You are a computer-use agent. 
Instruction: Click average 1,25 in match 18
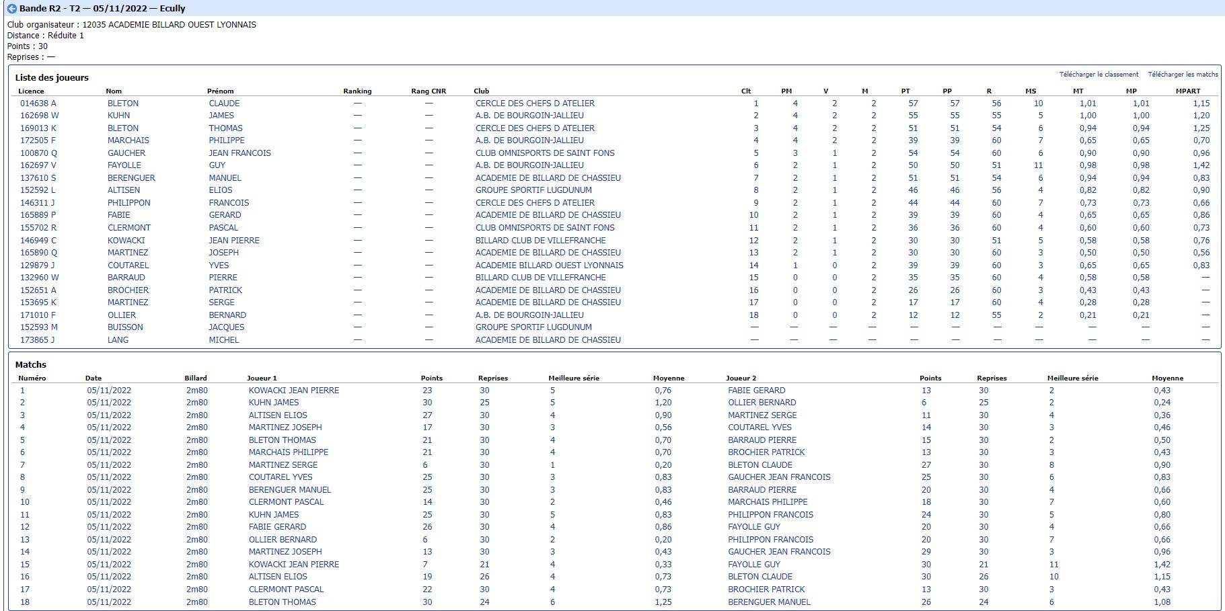(x=663, y=602)
